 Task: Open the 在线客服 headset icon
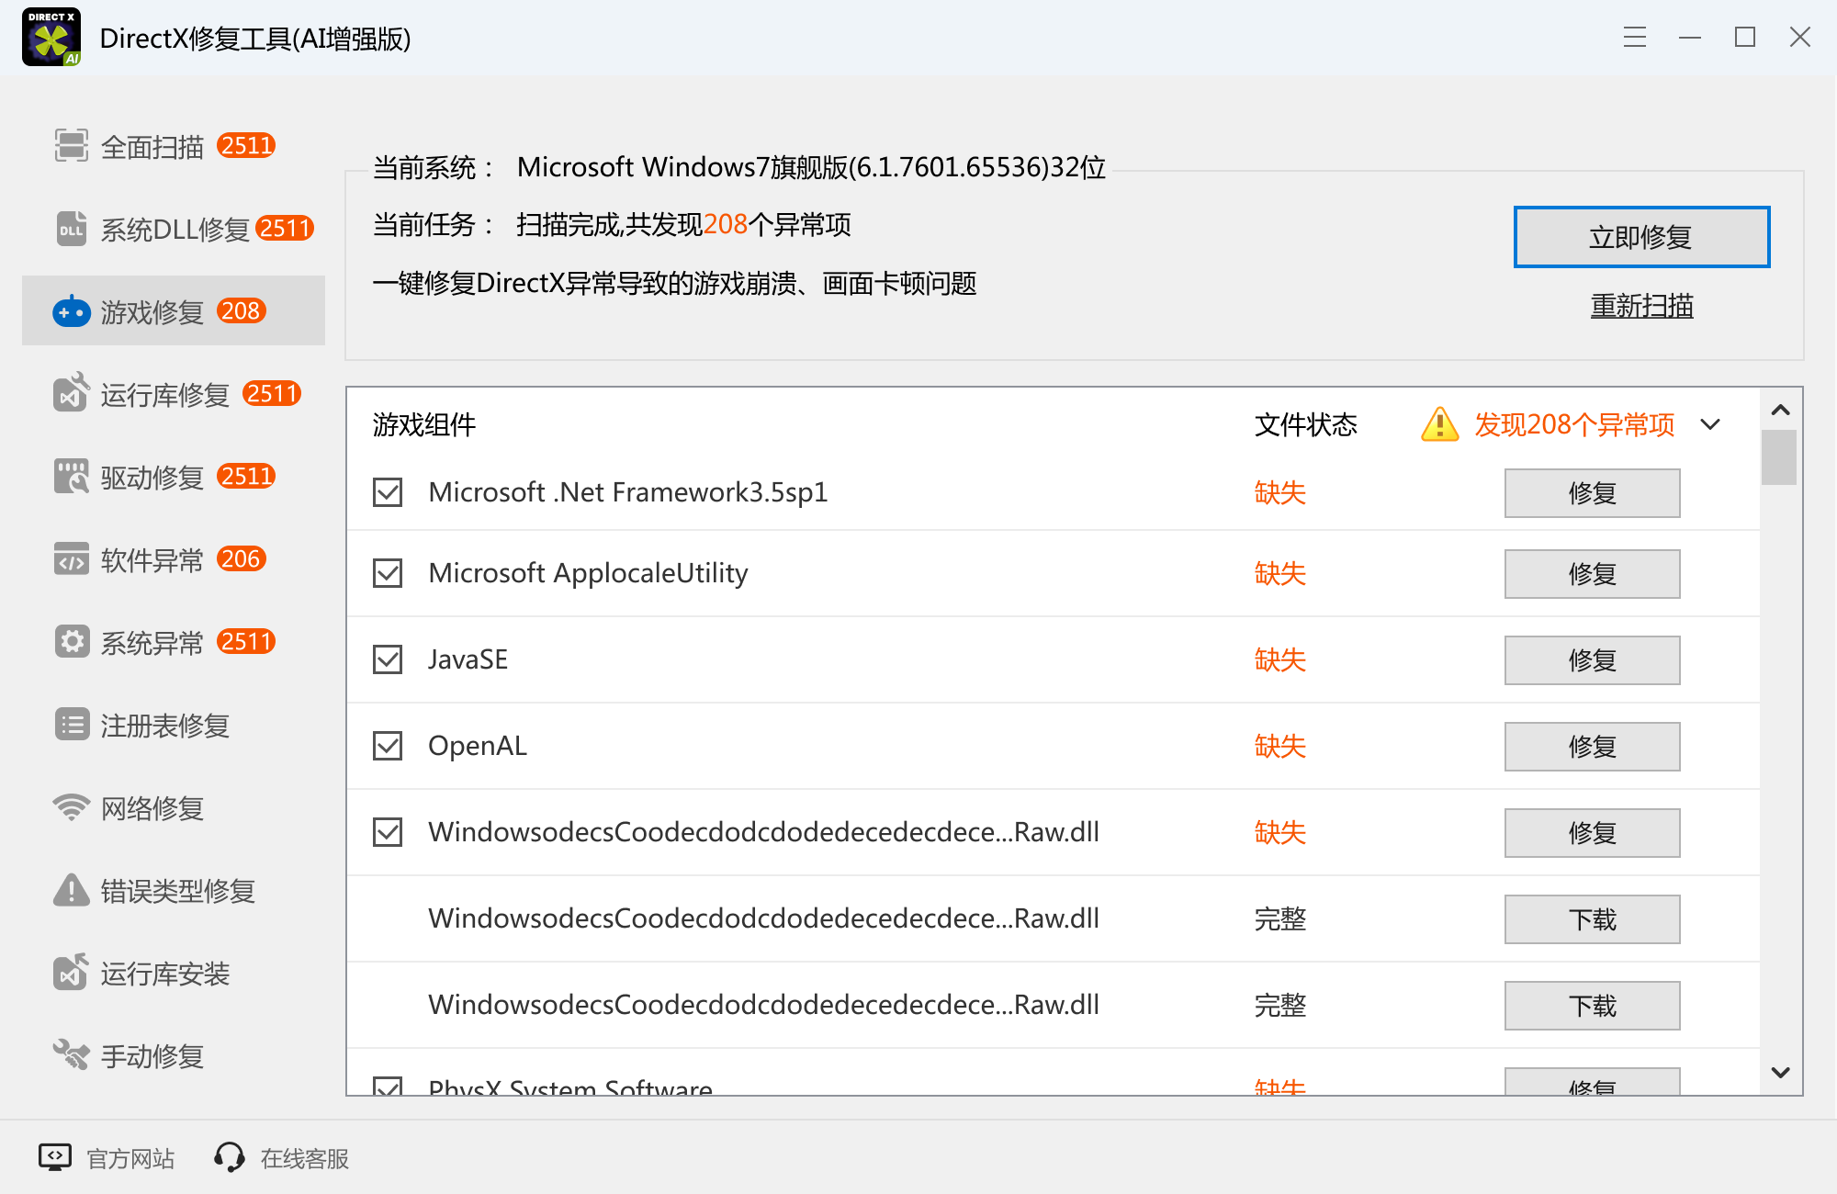[229, 1157]
